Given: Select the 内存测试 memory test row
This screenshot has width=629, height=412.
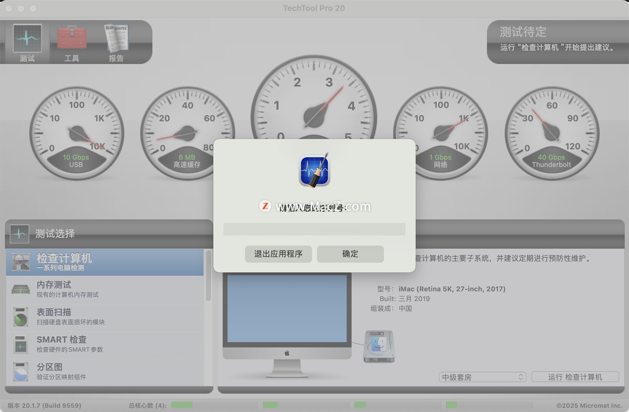Looking at the screenshot, I should [105, 290].
